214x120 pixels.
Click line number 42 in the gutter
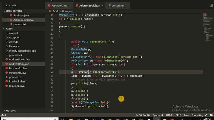coord(52,42)
